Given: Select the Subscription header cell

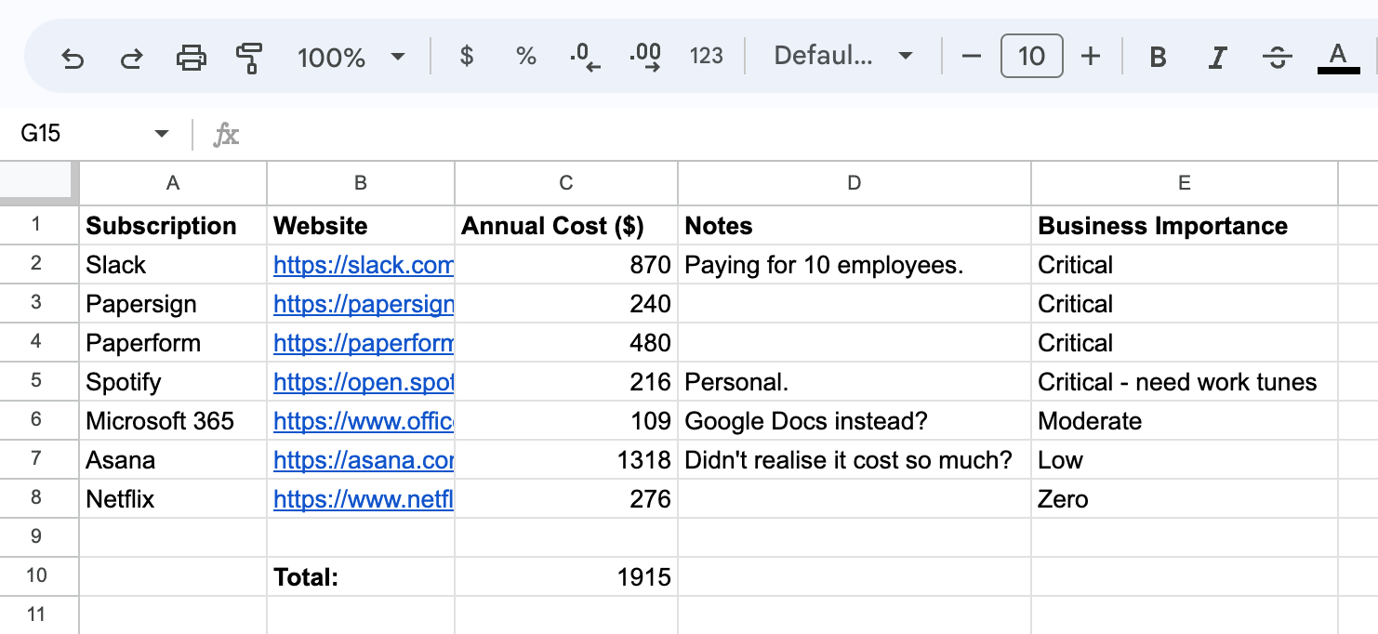Looking at the screenshot, I should pyautogui.click(x=173, y=226).
